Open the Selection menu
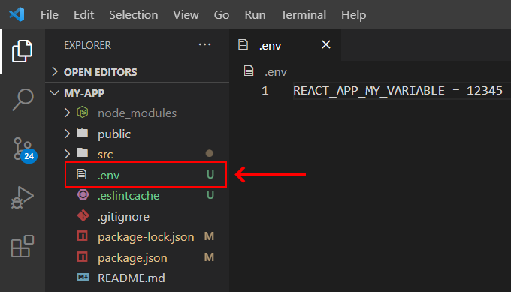This screenshot has height=292, width=511. tap(134, 15)
